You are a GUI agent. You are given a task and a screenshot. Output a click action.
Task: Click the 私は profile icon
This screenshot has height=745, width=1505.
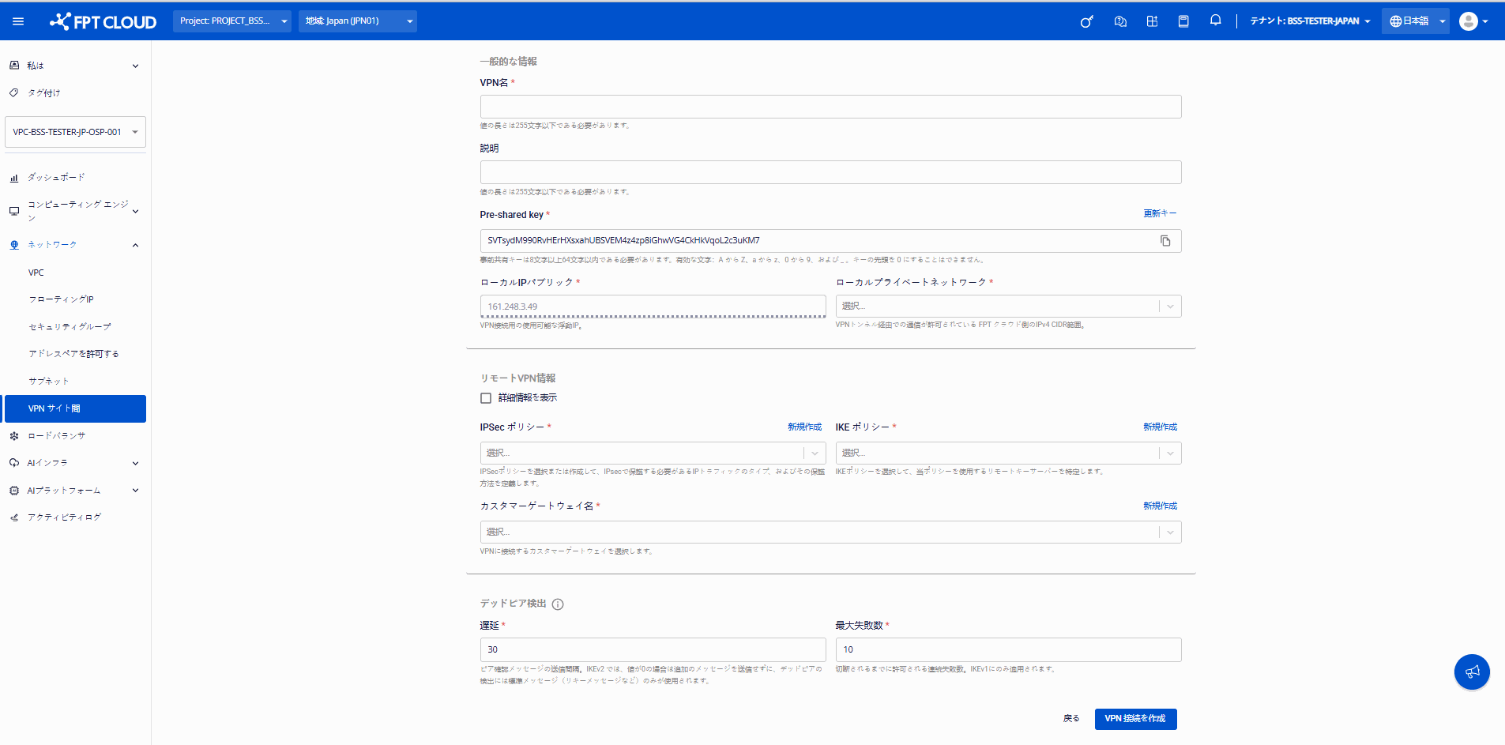pos(14,66)
